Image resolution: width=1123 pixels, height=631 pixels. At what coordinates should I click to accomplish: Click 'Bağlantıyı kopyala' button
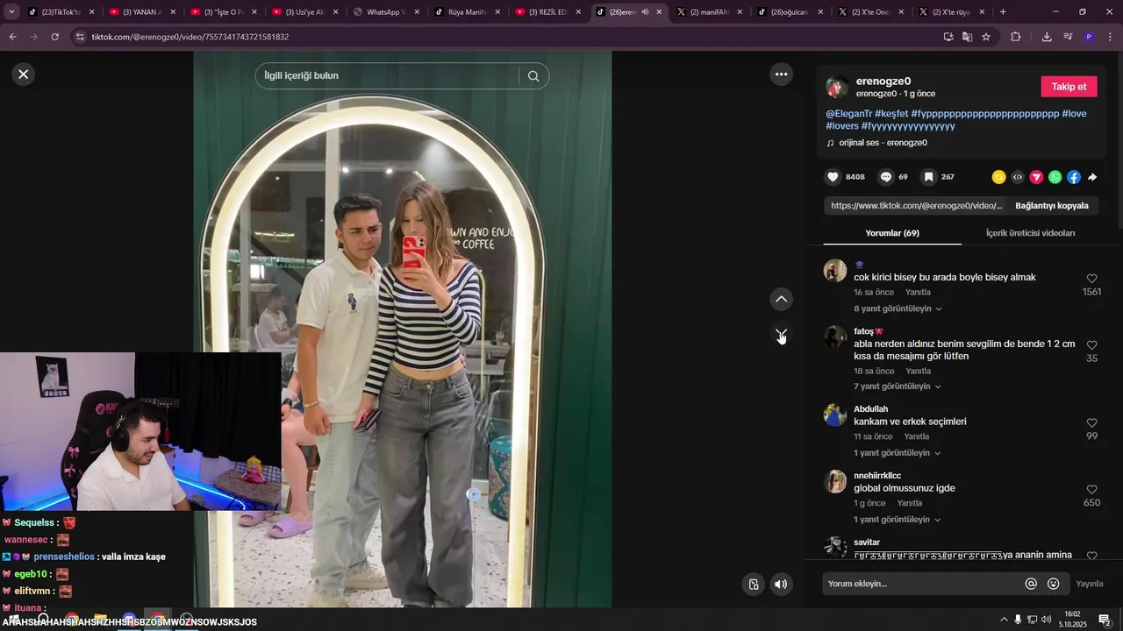click(1051, 206)
